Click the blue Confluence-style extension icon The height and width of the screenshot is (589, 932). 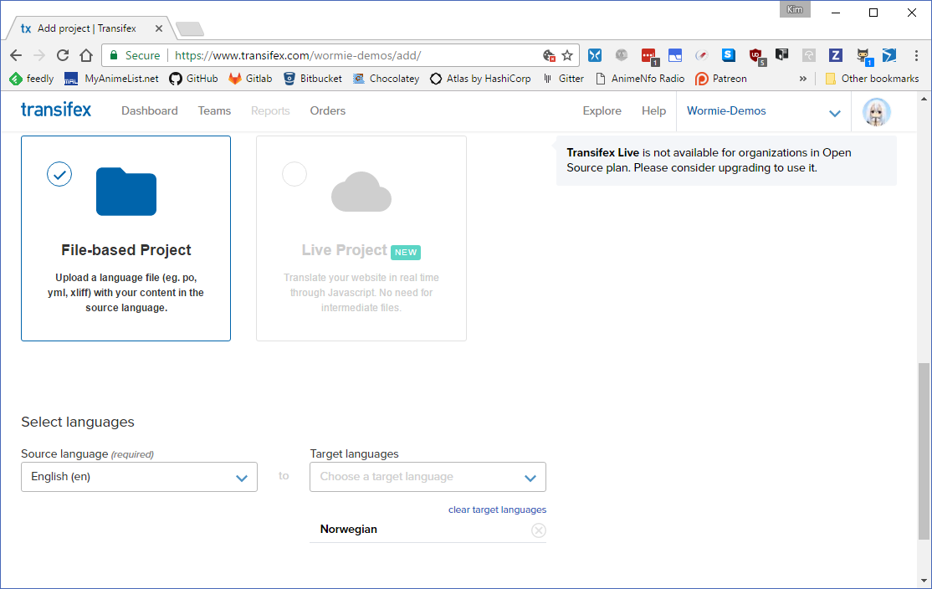594,55
